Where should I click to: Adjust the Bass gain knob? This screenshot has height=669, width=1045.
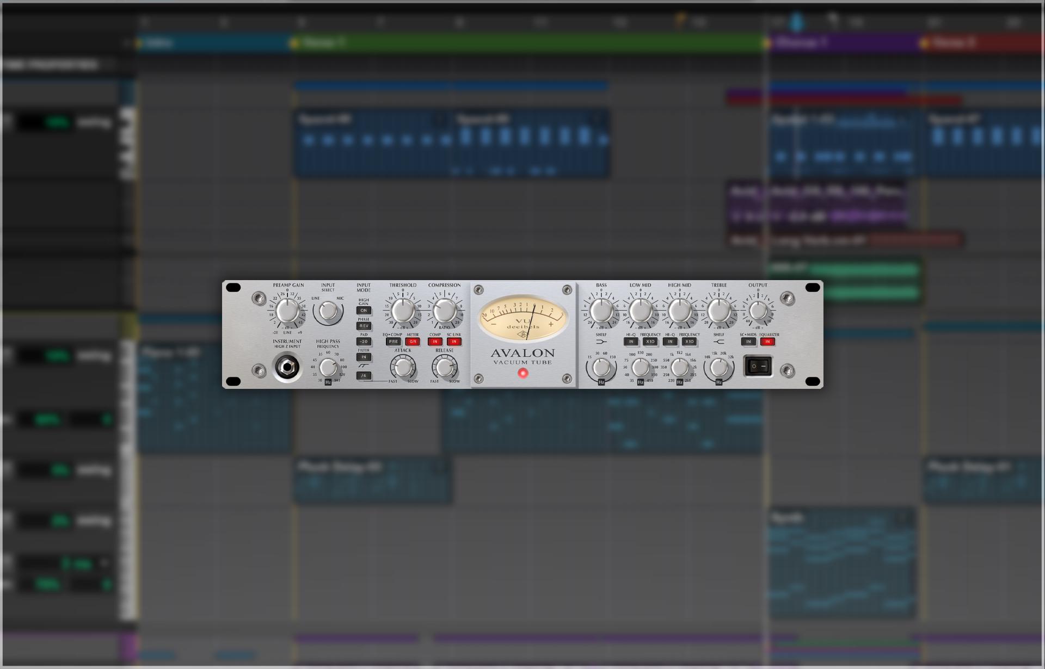[x=601, y=311]
